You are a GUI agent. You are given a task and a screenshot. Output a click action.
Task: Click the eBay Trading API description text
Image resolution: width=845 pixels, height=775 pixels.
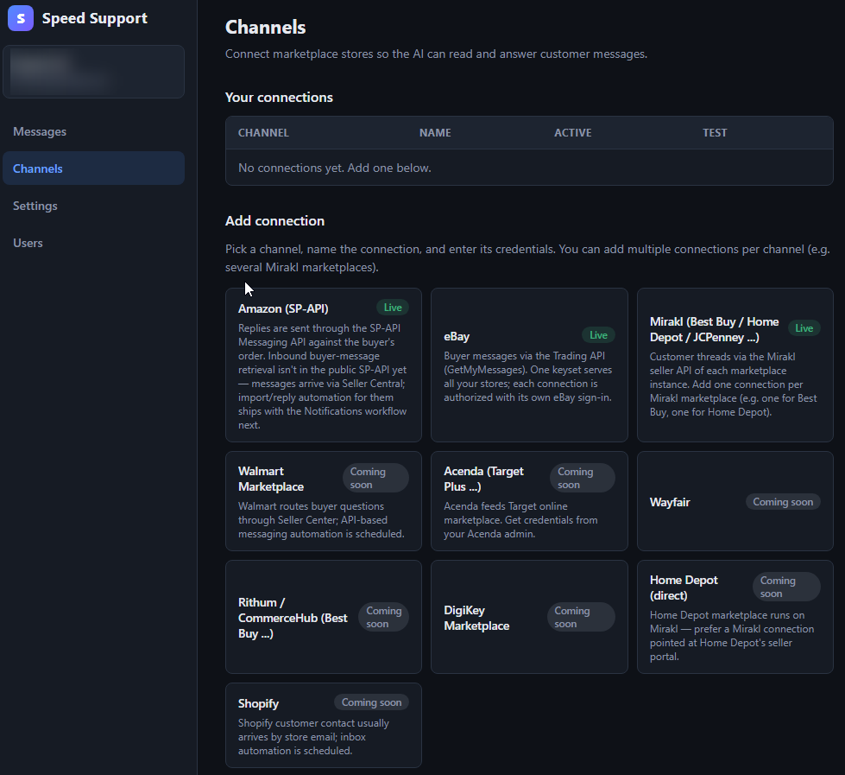pyautogui.click(x=528, y=377)
